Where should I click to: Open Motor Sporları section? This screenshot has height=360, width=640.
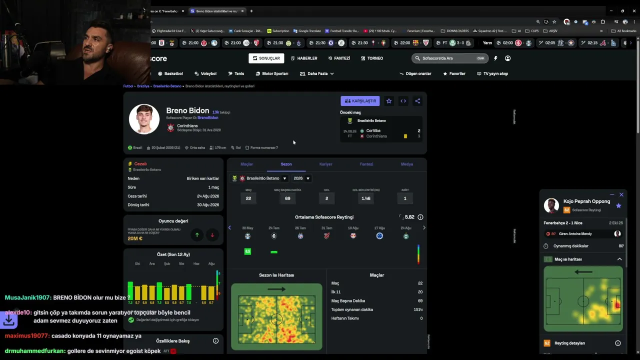pyautogui.click(x=272, y=73)
